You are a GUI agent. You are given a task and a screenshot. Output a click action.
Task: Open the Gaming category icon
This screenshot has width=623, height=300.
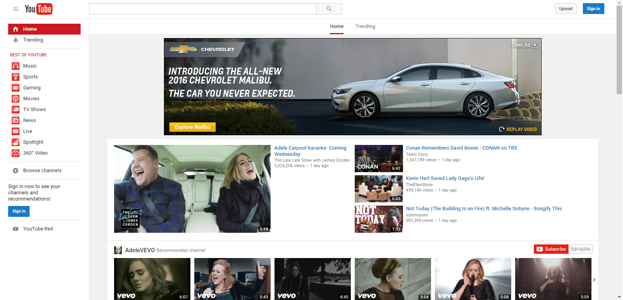pos(16,88)
